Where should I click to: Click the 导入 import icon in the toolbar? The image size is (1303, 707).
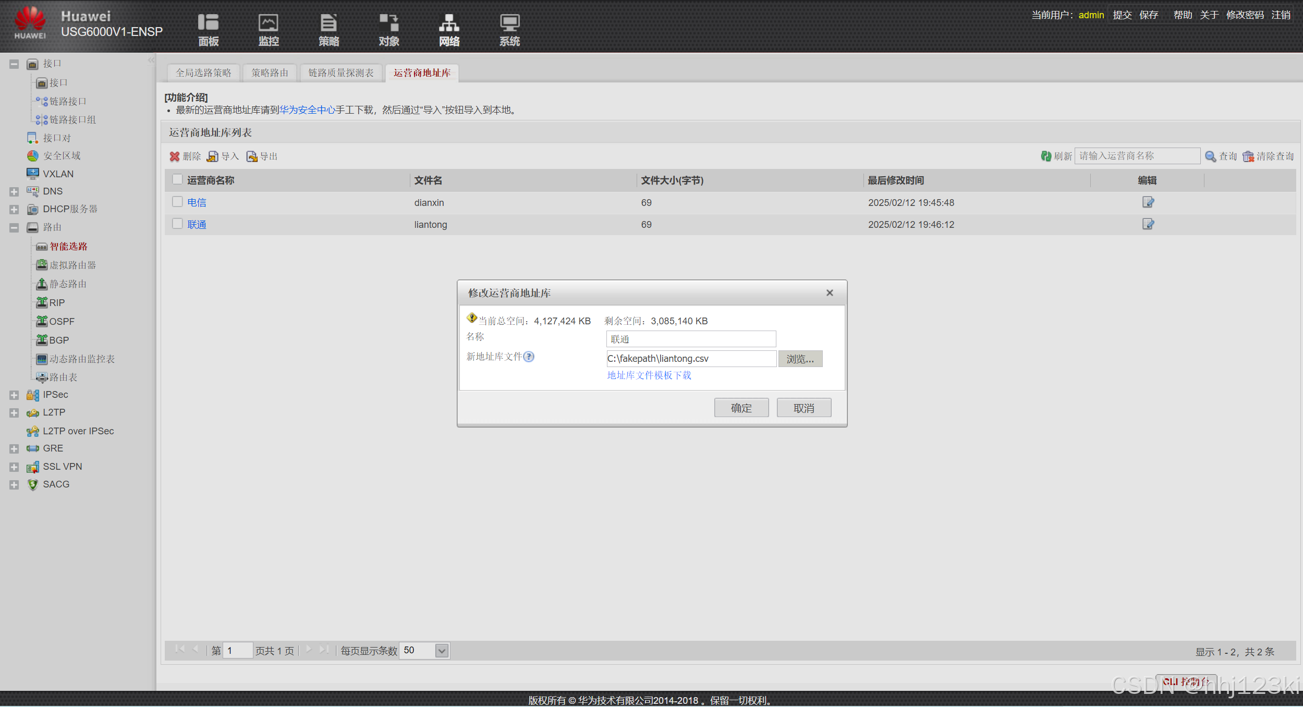coord(213,156)
